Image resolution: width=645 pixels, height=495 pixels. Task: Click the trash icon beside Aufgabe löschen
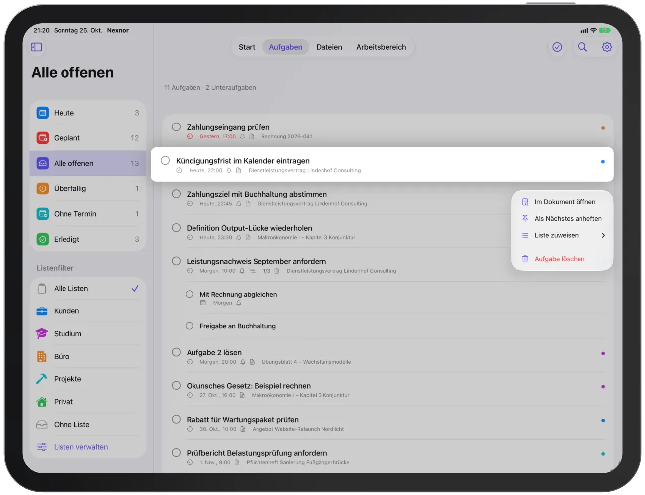525,259
